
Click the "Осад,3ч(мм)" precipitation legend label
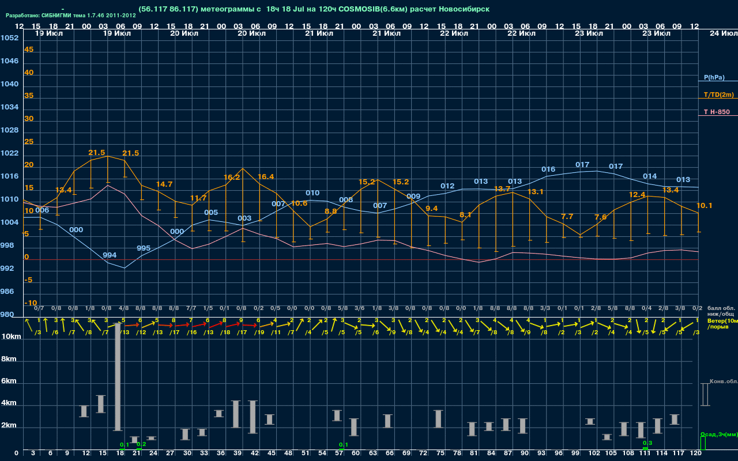(719, 434)
